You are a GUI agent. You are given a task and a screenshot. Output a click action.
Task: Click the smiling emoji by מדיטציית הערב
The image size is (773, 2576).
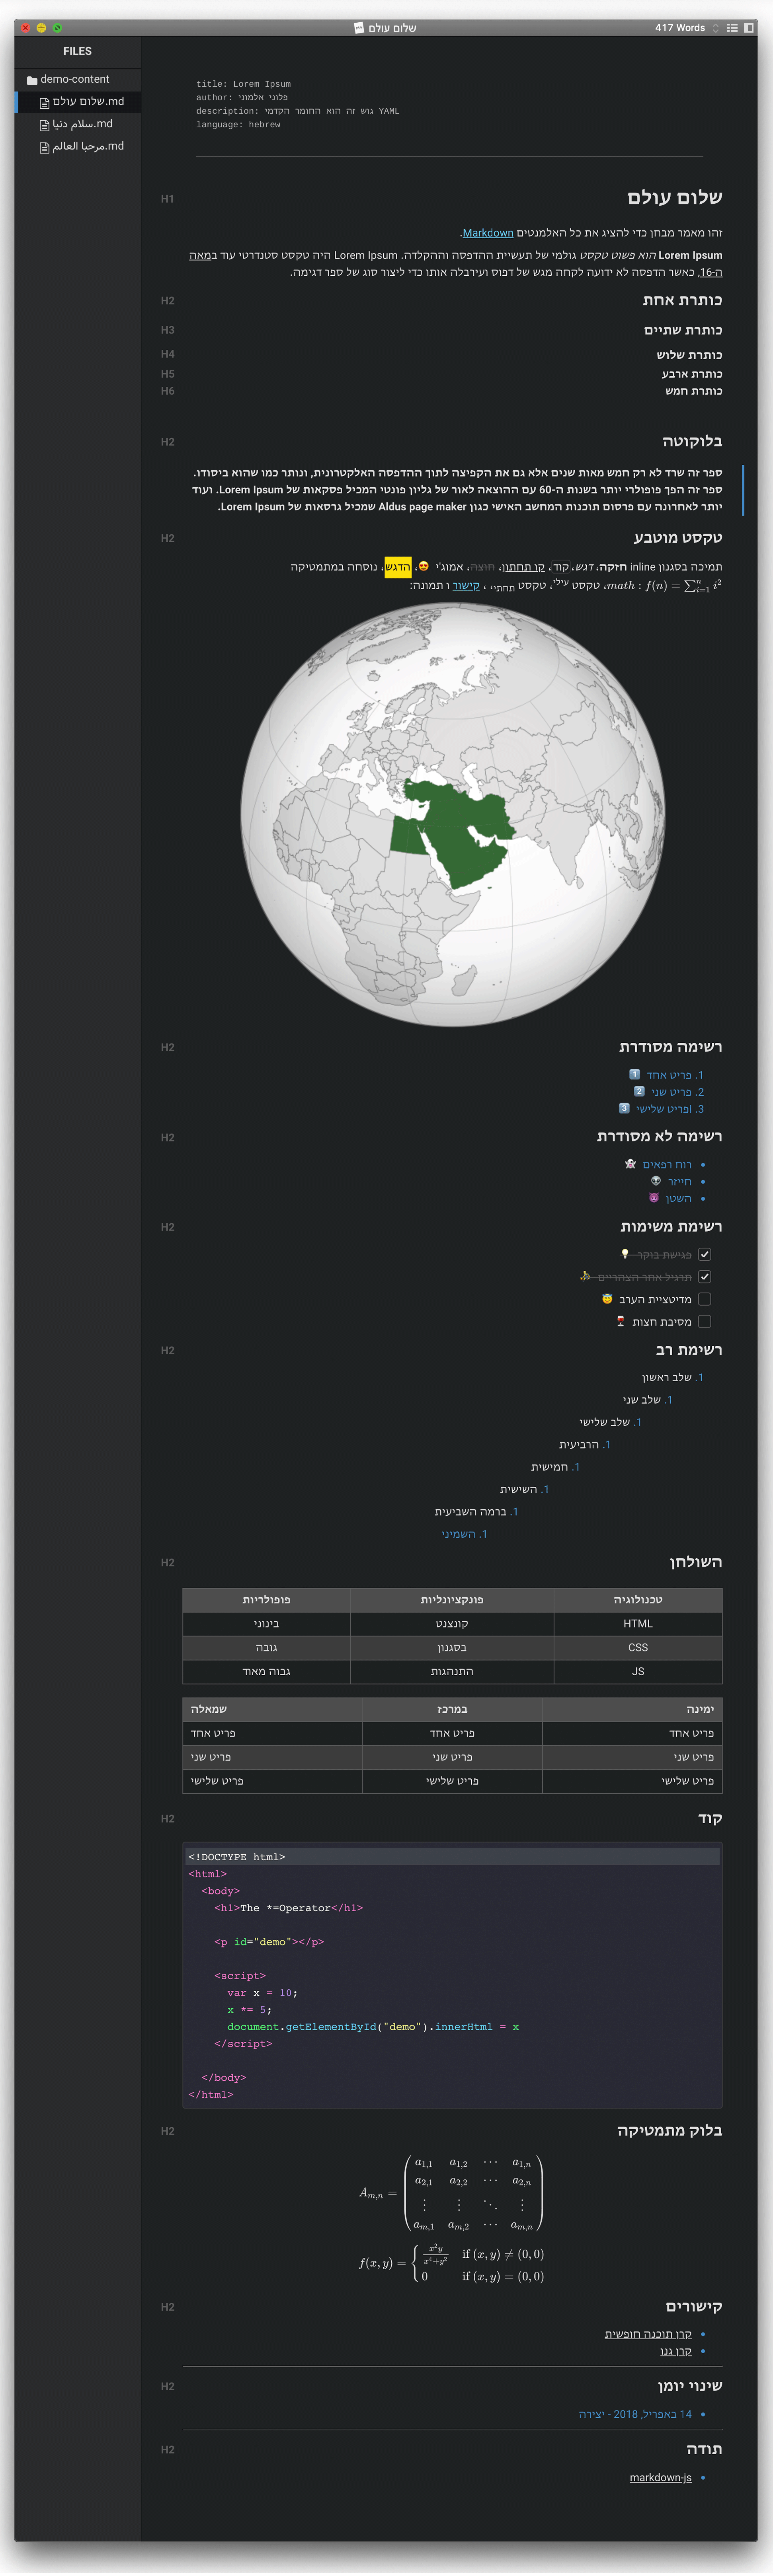(607, 1299)
